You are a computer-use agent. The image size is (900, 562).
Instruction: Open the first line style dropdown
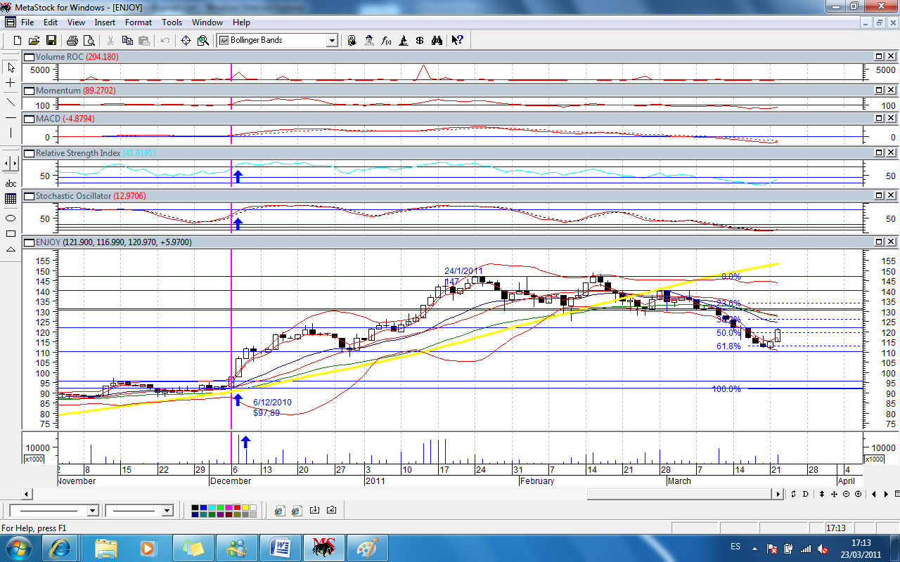pos(93,511)
